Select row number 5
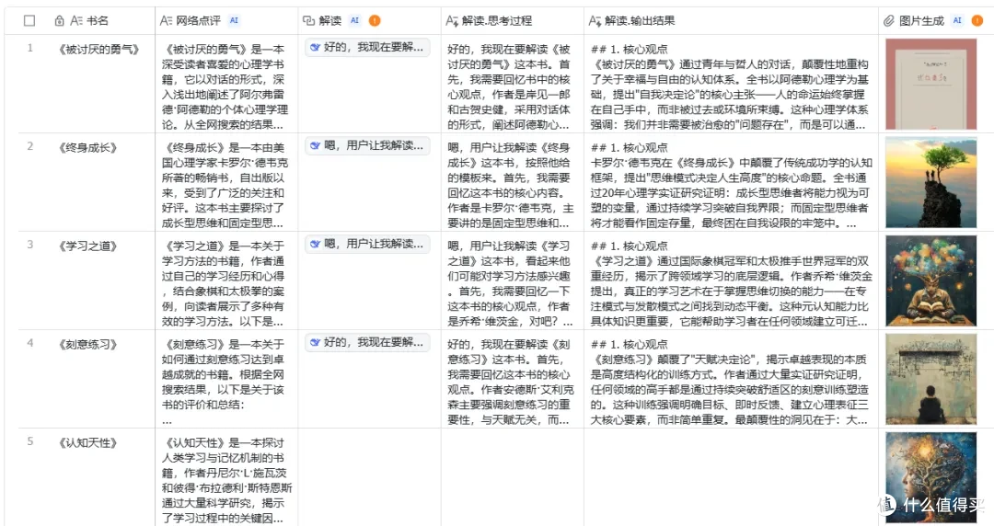 coord(29,441)
